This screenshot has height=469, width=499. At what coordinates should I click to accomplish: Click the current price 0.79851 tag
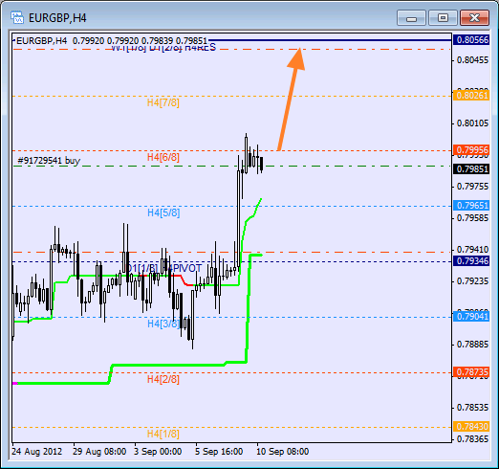pyautogui.click(x=471, y=169)
